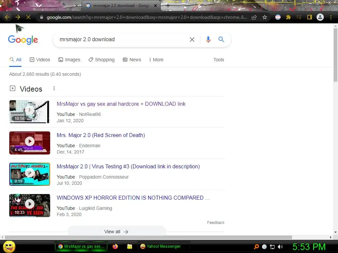Open the volume speaker tray icon
Image resolution: width=338 pixels, height=253 pixels.
pyautogui.click(x=280, y=247)
